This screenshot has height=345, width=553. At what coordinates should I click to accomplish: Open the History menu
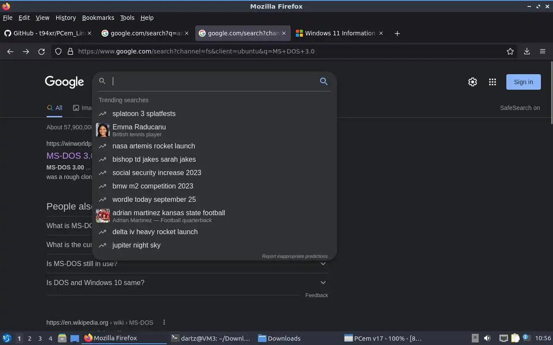coord(66,18)
